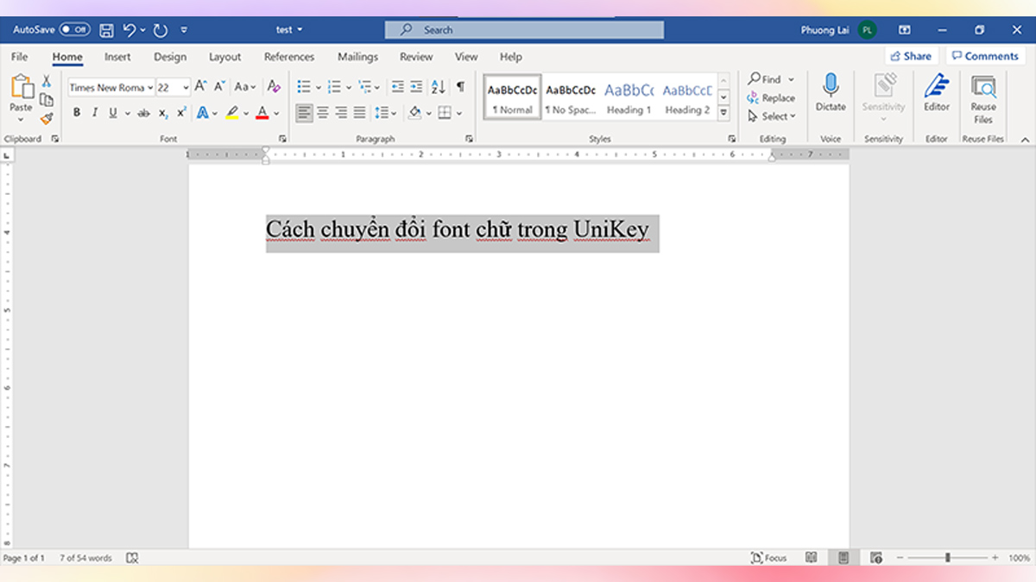Viewport: 1036px width, 582px height.
Task: Open the Change Case Aa dropdown
Action: click(245, 87)
